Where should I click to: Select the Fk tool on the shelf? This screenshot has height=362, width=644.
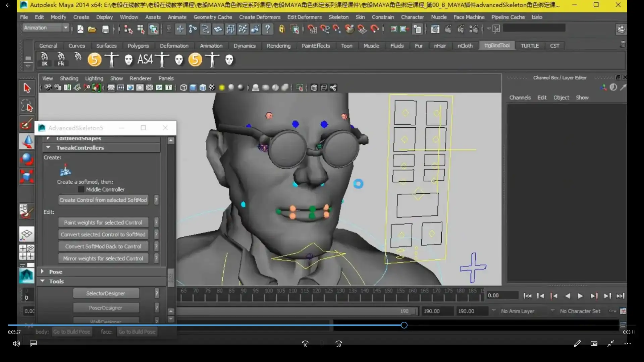61,59
